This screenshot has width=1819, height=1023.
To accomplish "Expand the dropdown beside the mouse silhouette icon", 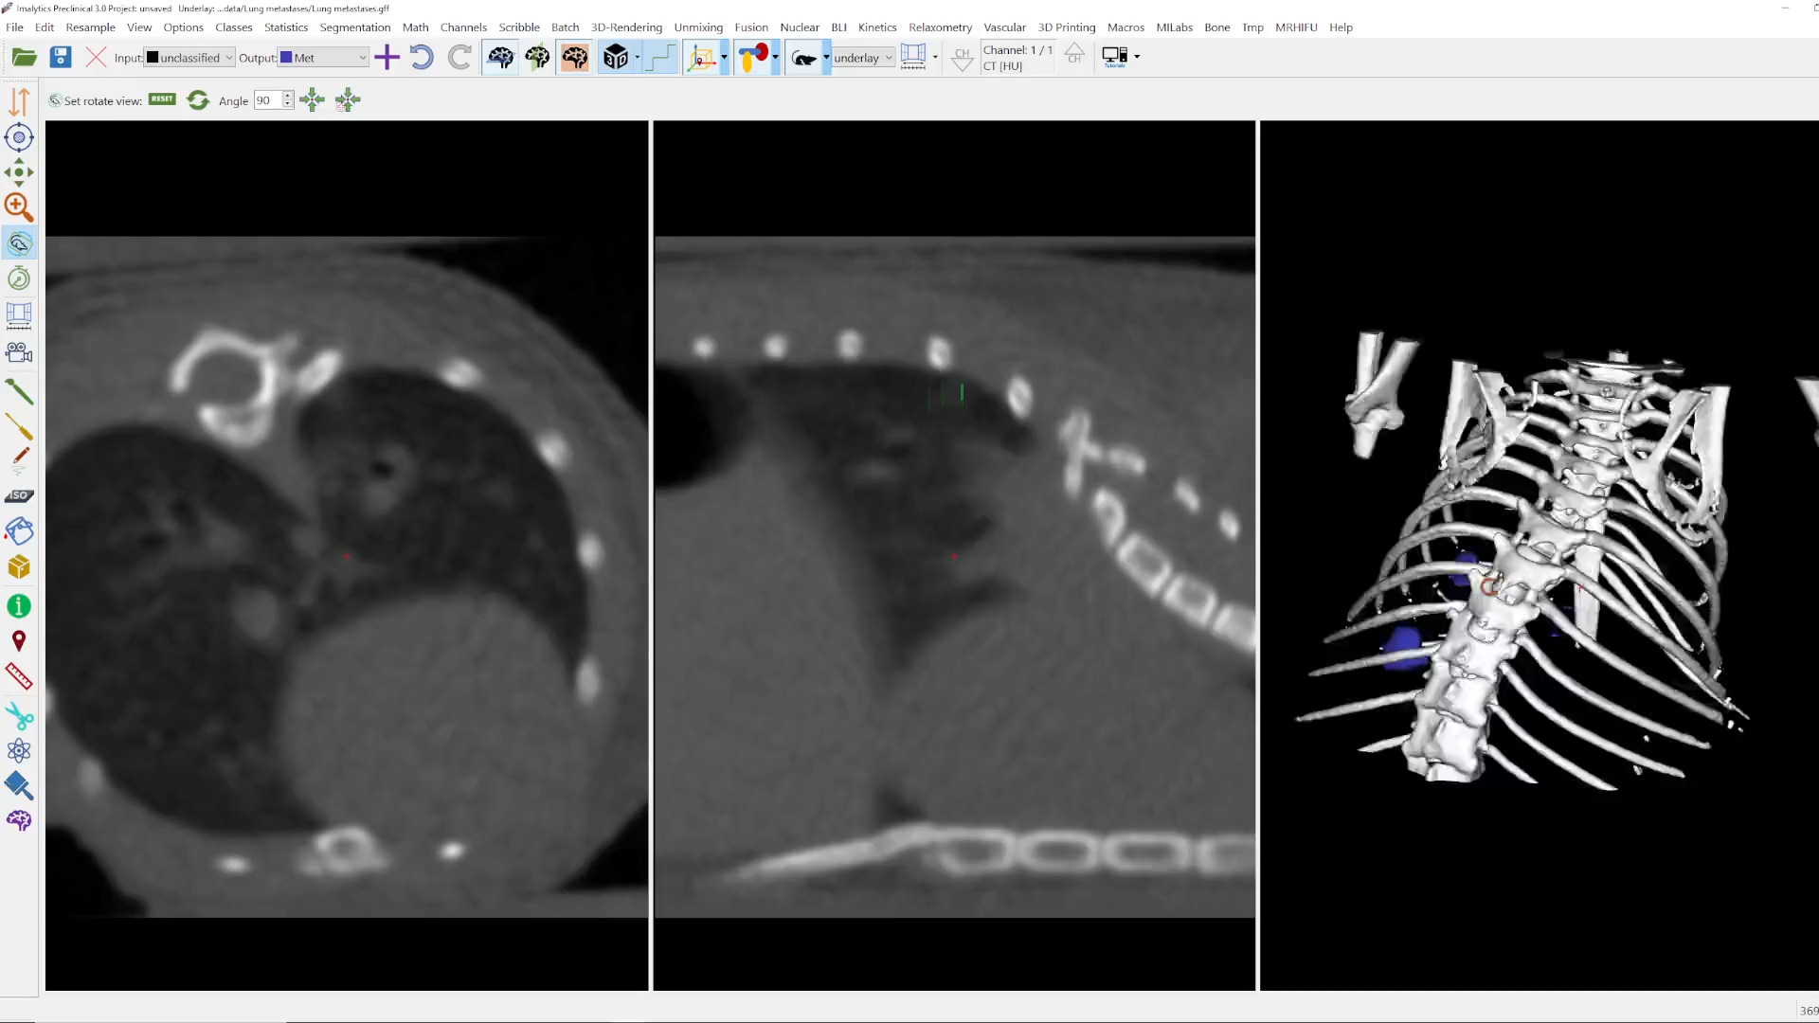I will (x=826, y=58).
